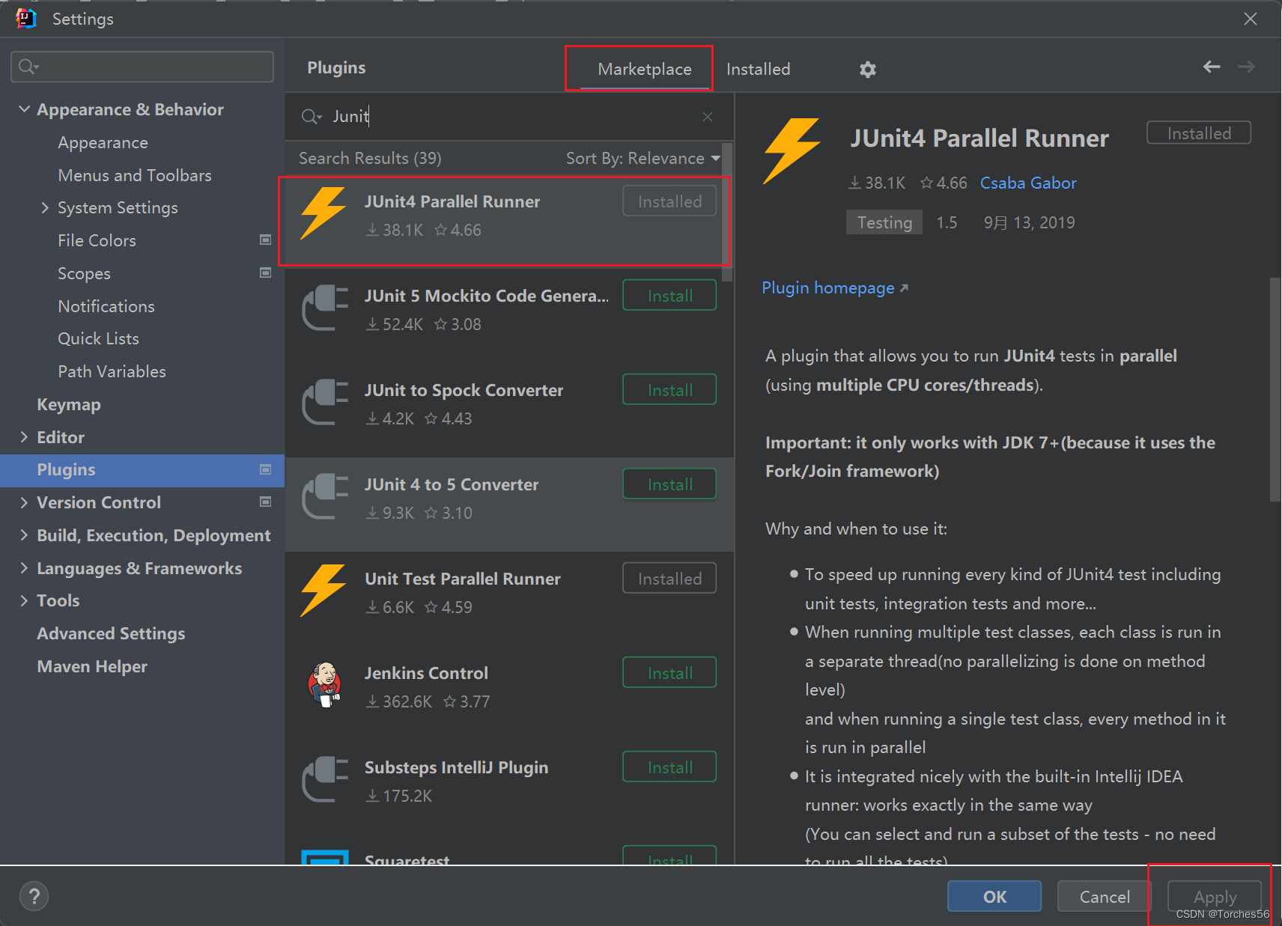Install JUnit to Spock Converter plugin

tap(669, 390)
